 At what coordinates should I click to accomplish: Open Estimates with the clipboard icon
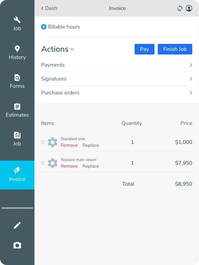pyautogui.click(x=17, y=110)
